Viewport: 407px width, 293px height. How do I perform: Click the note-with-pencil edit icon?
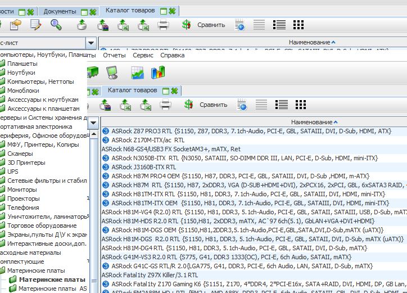tap(35, 25)
